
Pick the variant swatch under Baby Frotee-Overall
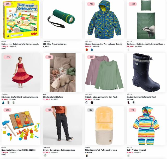(129, 155)
